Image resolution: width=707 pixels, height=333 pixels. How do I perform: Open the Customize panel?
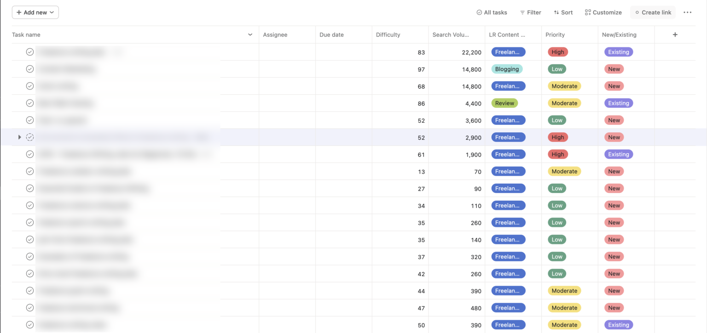pyautogui.click(x=603, y=12)
